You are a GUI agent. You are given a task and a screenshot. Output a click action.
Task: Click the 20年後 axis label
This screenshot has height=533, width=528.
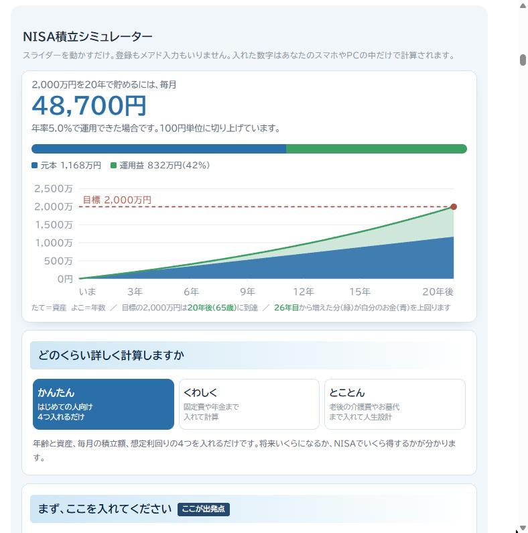point(438,292)
